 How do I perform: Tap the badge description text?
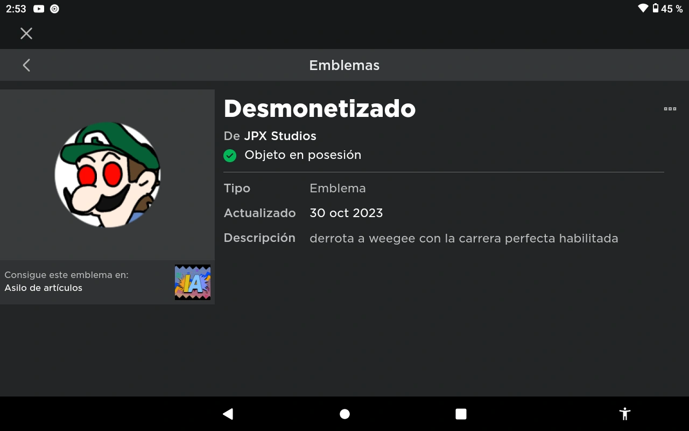point(463,238)
